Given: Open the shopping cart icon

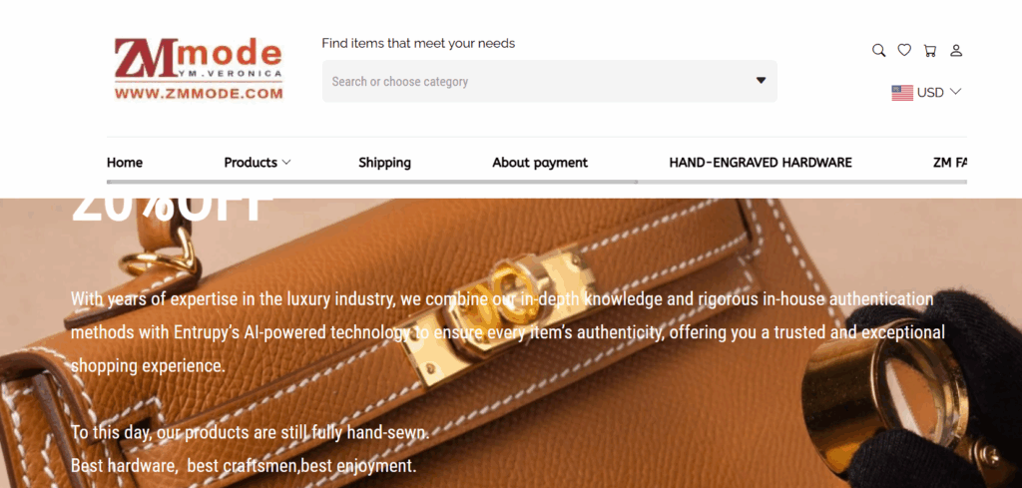Looking at the screenshot, I should 930,50.
